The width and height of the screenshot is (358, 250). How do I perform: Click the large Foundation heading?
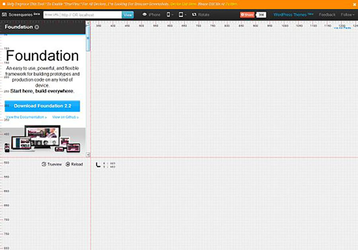pyautogui.click(x=42, y=55)
